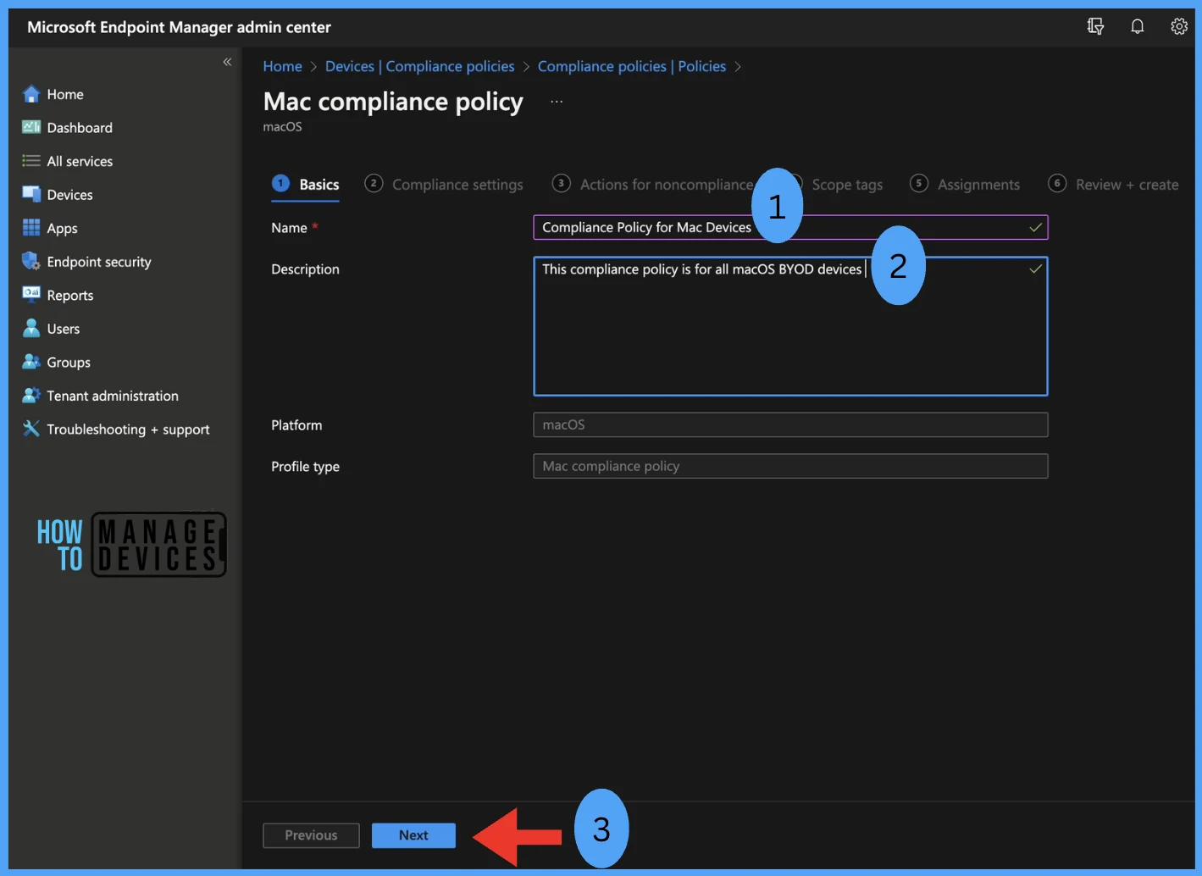Click the All services list icon
This screenshot has width=1202, height=876.
31,161
